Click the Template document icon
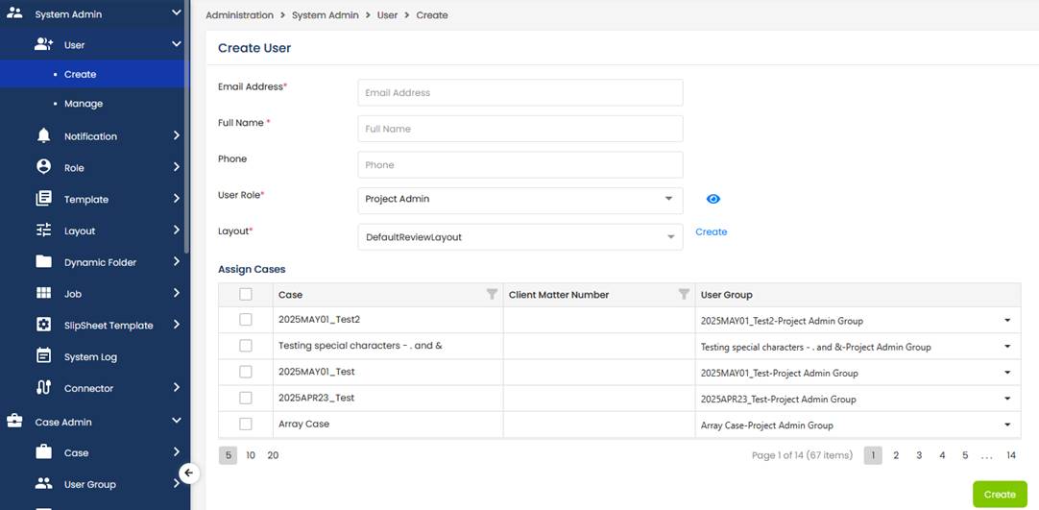Viewport: 1039px width, 510px height. pos(44,199)
